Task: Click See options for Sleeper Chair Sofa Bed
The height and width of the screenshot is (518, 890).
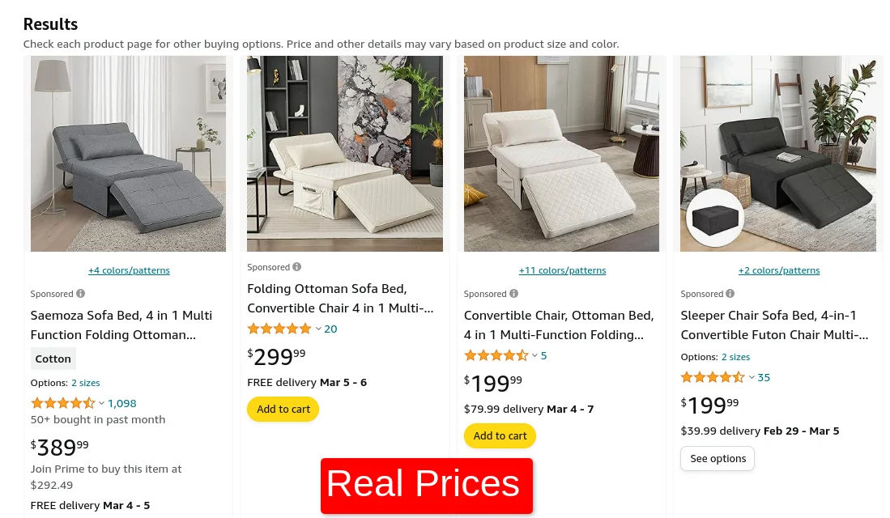Action: click(718, 458)
